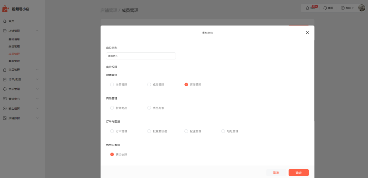Click the home icon beside 首页
The image size is (368, 178).
point(5,21)
